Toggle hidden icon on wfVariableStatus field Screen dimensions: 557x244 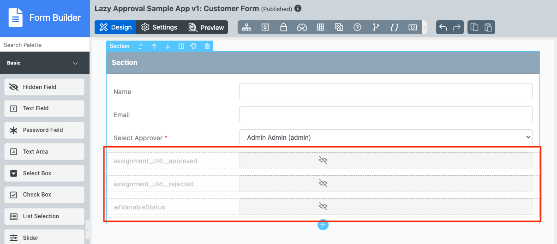coord(323,206)
